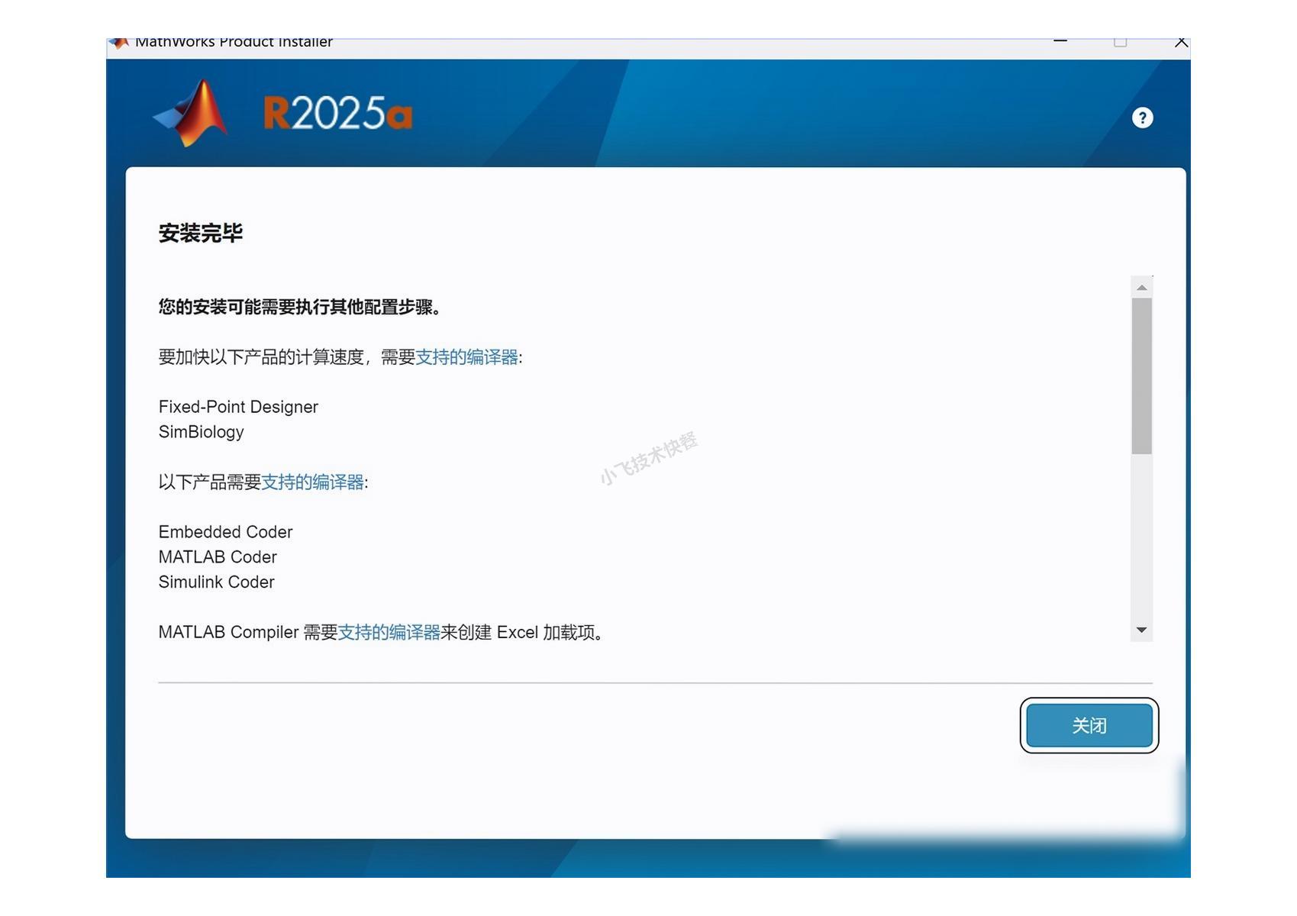Click the scrollbar down arrow
This screenshot has width=1297, height=916.
(x=1142, y=630)
